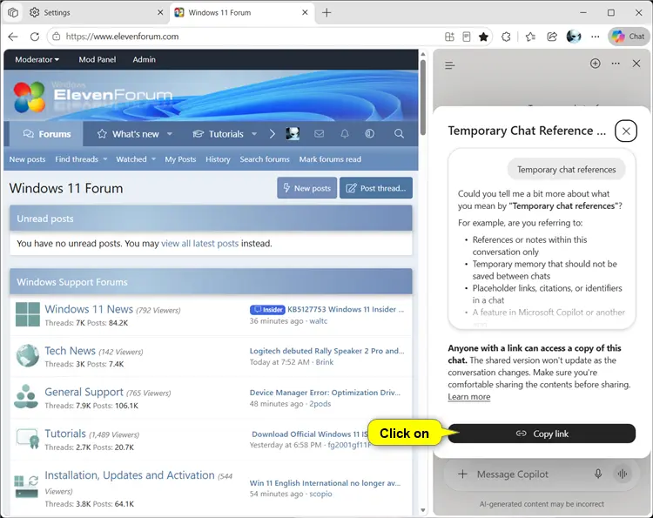This screenshot has width=653, height=518.
Task: Click the Share icon in Edge toolbar
Action: point(552,37)
